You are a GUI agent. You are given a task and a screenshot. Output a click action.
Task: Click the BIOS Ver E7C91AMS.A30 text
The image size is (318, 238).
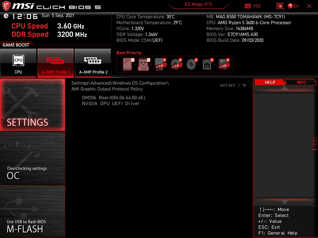coord(232,34)
